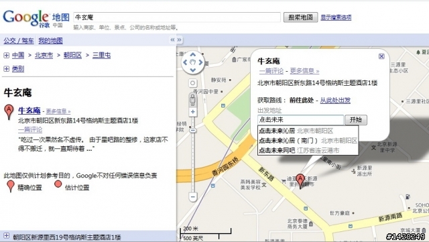Click the 静安苑 map label
Screen dimensions: 429x242
tap(219, 80)
